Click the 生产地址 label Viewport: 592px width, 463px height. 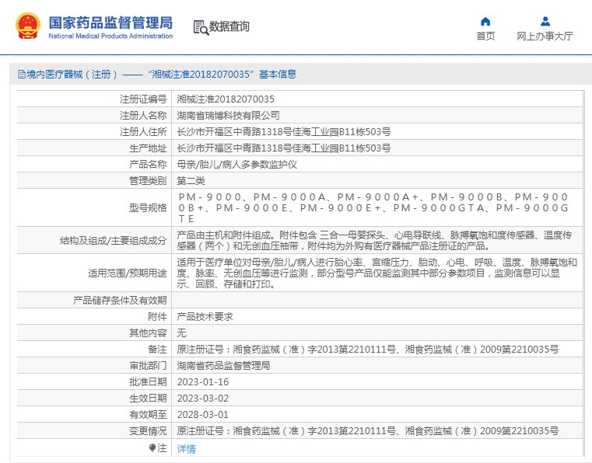[x=148, y=148]
